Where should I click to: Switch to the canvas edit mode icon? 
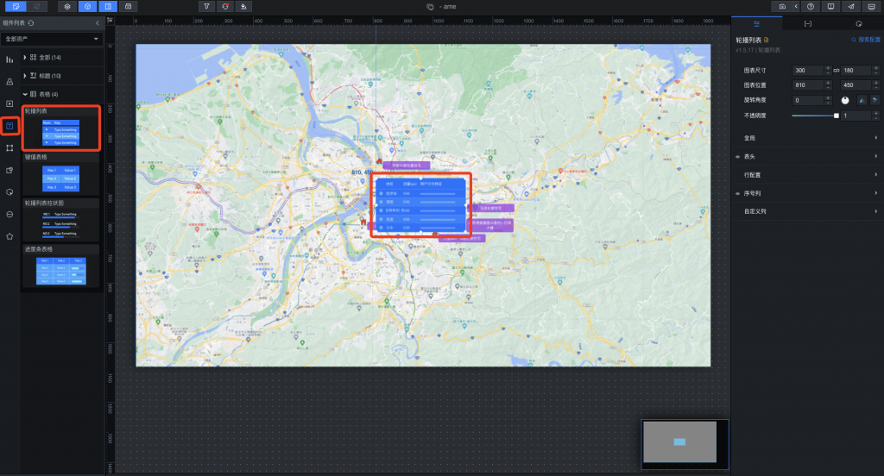[x=16, y=6]
